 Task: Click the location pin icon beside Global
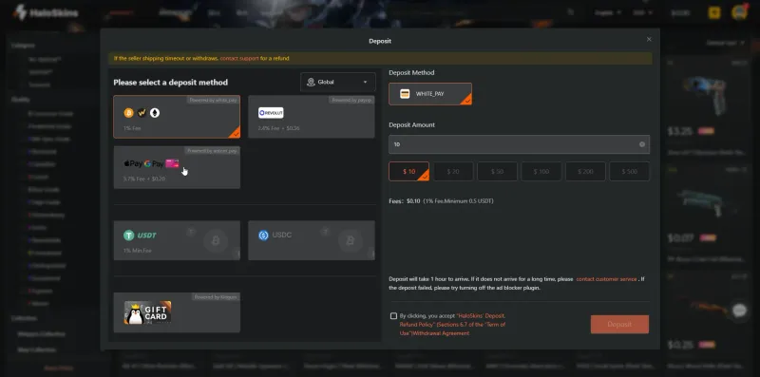311,82
